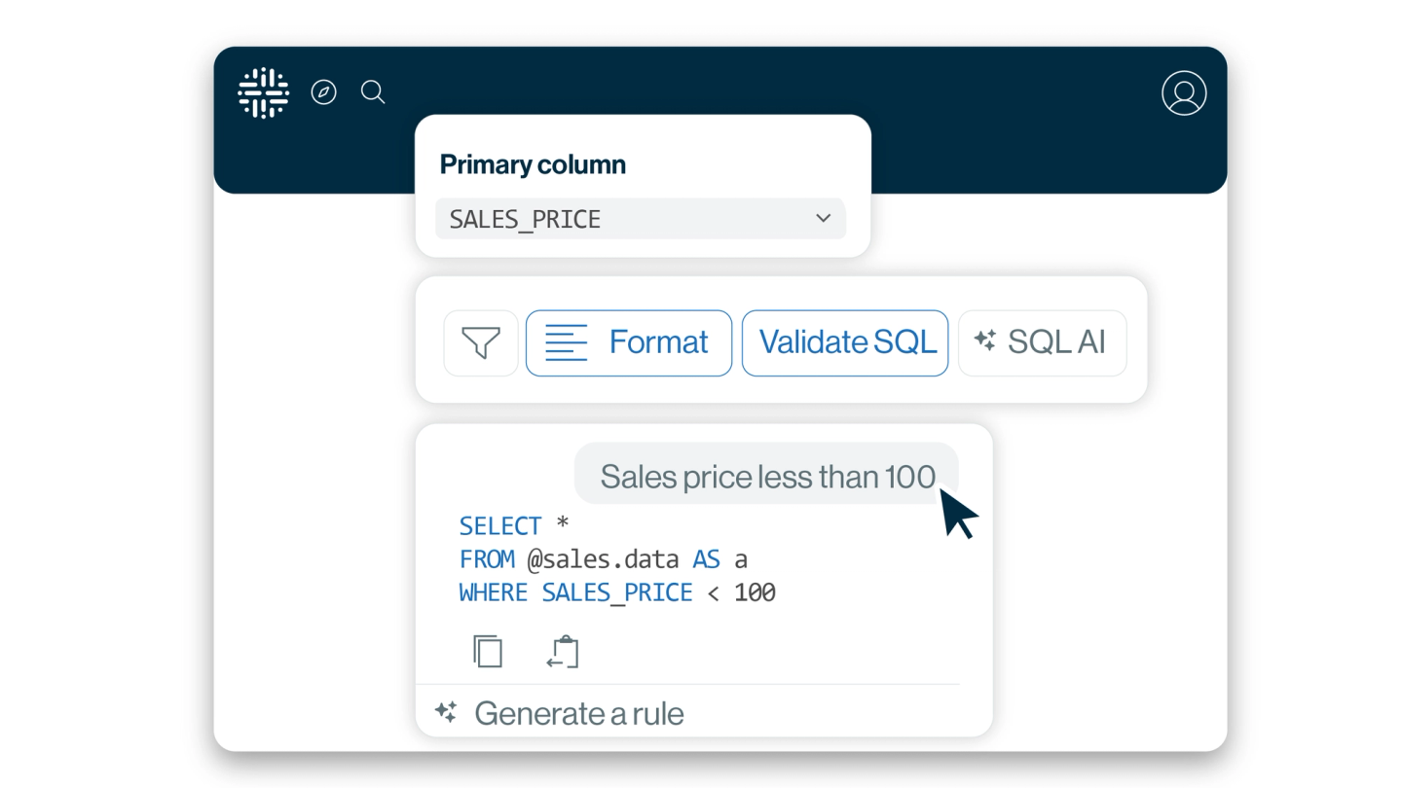Click the text-lines icon in Format button
The height and width of the screenshot is (788, 1402).
[566, 342]
